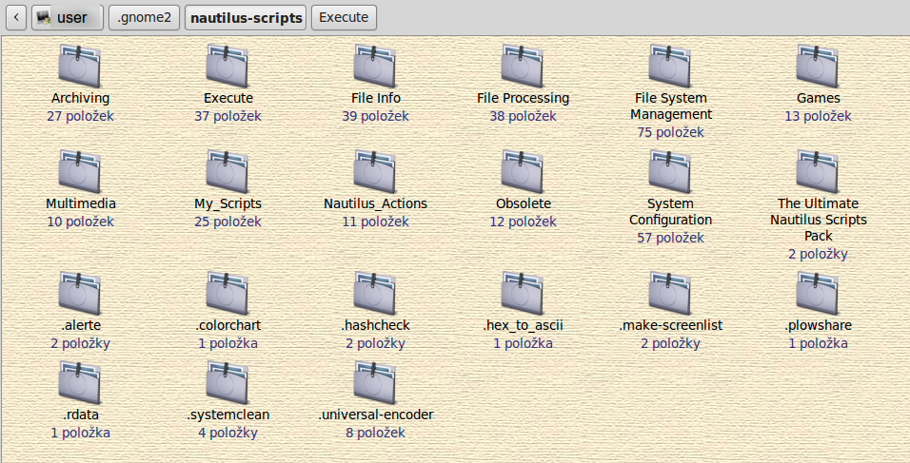Click the '57 položek' item count

coord(670,238)
